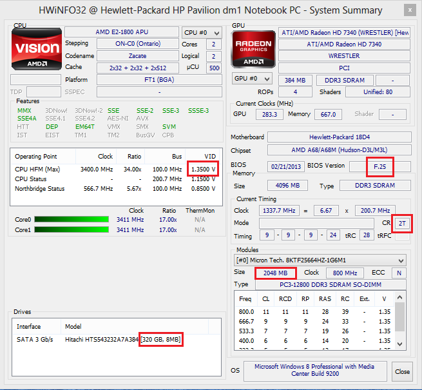Open the CPU #0 selector dropdown
This screenshot has width=422, height=390.
(201, 32)
